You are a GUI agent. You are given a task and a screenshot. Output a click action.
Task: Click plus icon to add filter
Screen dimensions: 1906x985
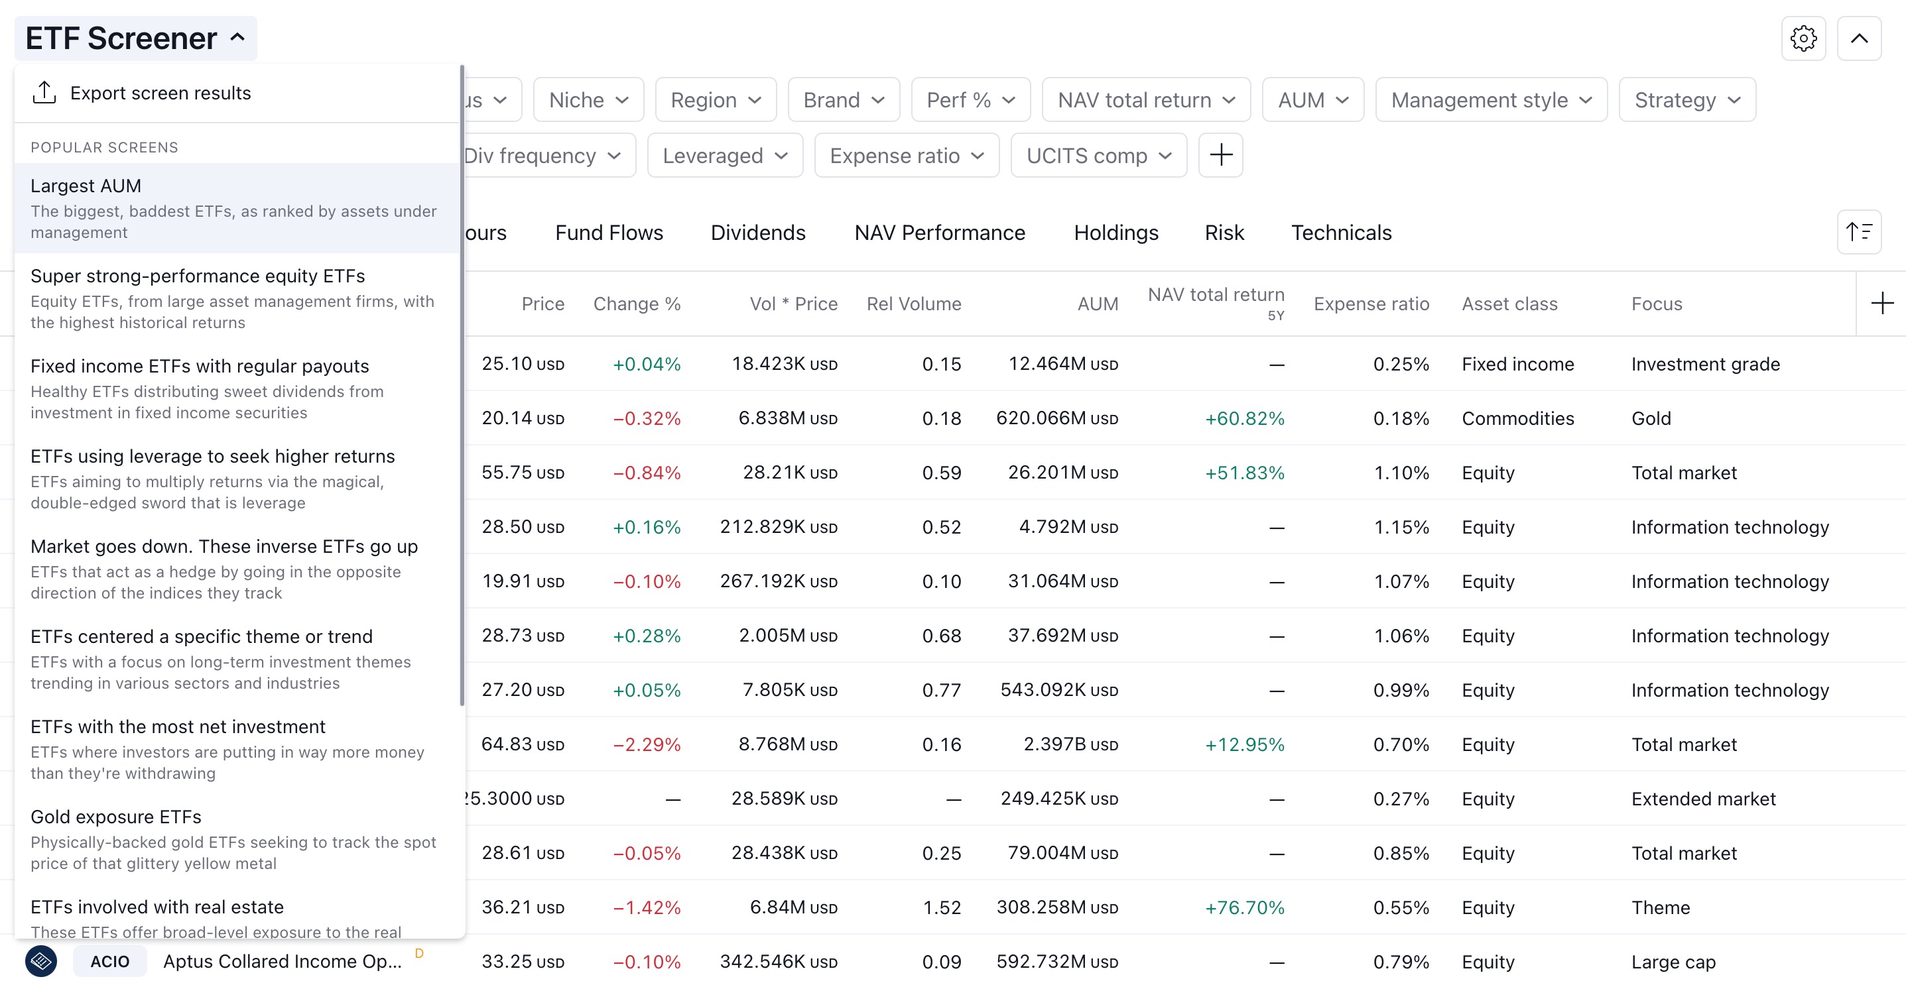point(1220,155)
